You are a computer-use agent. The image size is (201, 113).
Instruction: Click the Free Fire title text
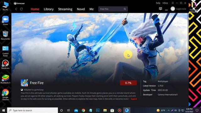[x=37, y=83]
